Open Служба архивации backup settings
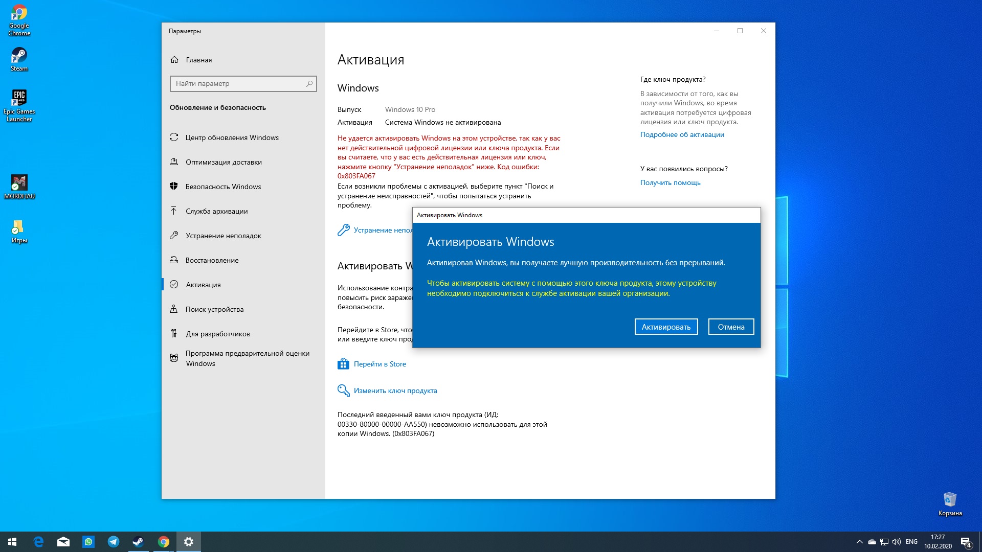Image resolution: width=982 pixels, height=552 pixels. pyautogui.click(x=216, y=211)
